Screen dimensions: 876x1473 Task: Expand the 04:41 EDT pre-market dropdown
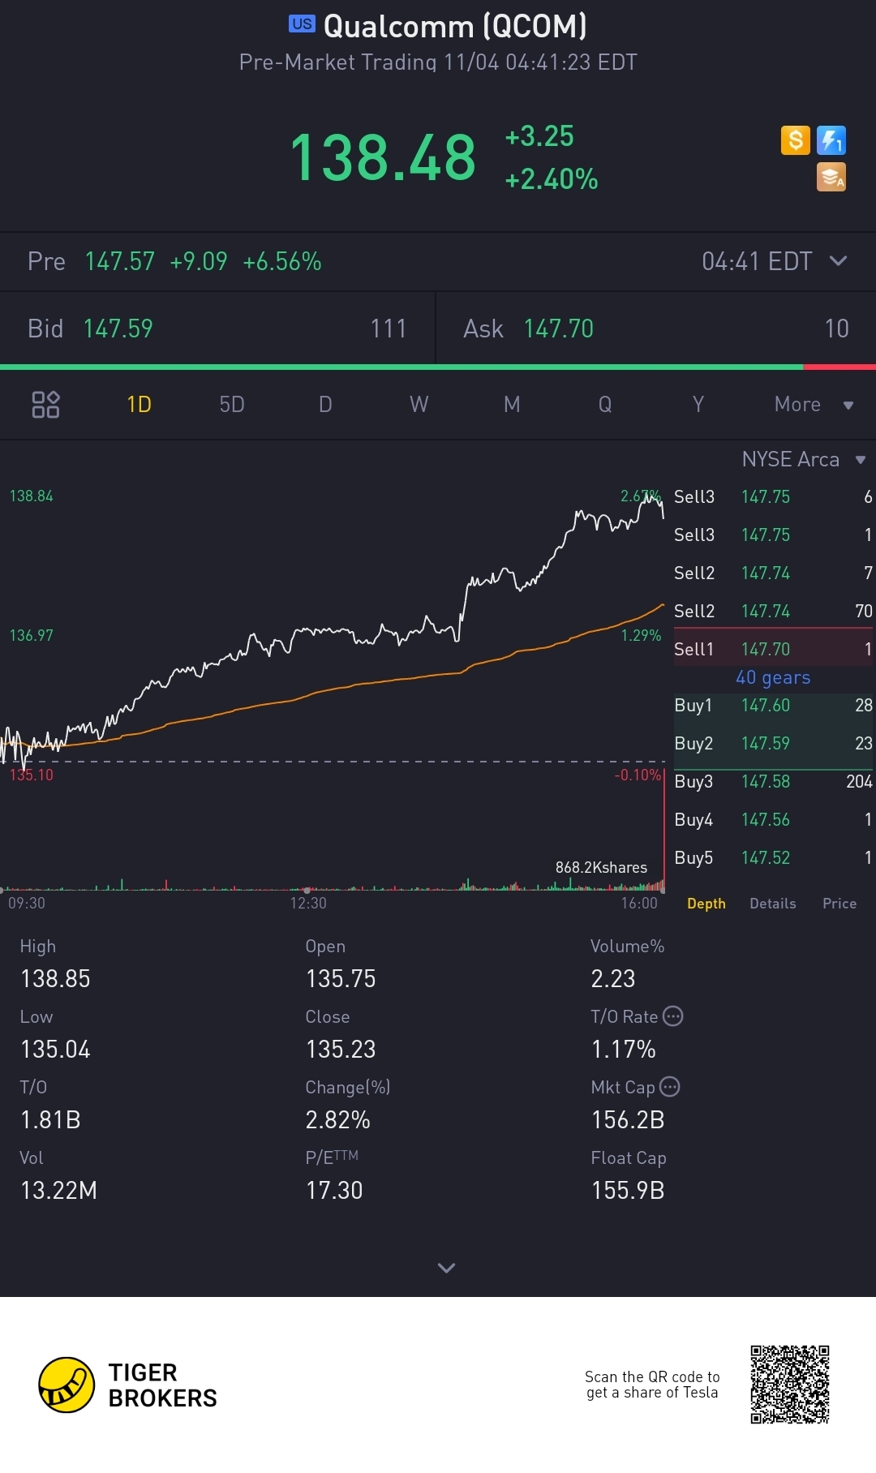(775, 261)
